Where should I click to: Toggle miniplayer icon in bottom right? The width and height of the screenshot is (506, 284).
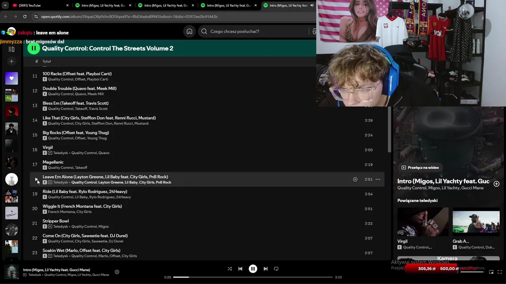click(491, 272)
